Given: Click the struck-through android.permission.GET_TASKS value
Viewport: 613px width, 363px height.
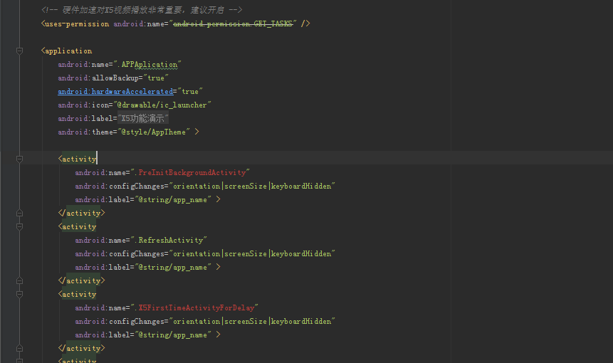Looking at the screenshot, I should (233, 23).
